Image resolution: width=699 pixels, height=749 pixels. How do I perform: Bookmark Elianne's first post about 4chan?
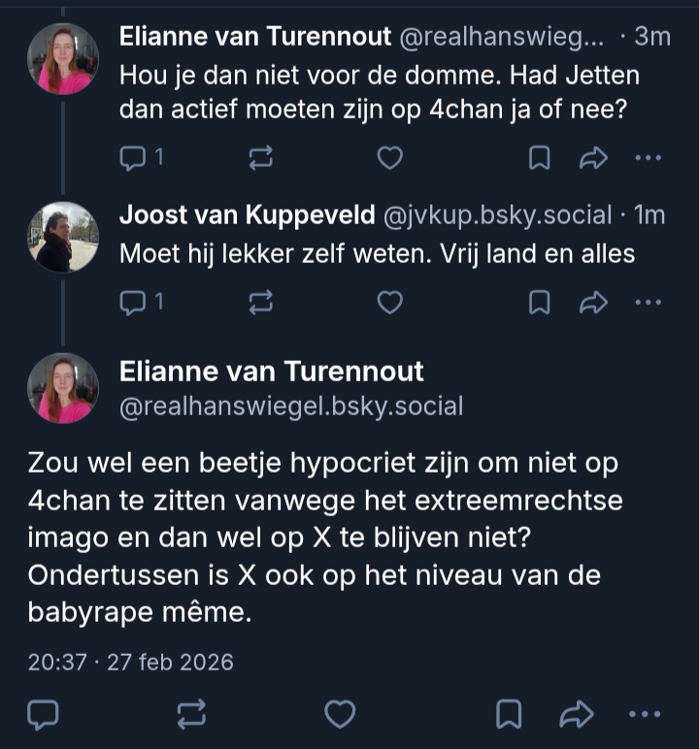(539, 158)
